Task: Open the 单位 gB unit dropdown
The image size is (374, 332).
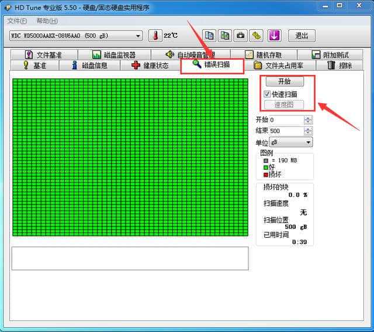Action: (x=291, y=142)
